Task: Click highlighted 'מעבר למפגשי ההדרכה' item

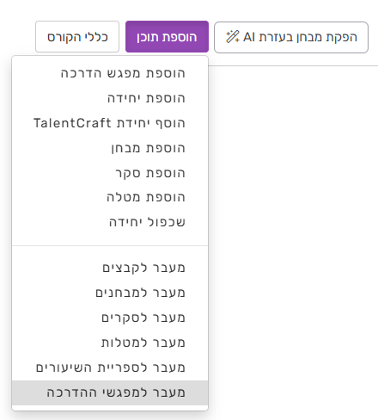Action: pos(110,392)
